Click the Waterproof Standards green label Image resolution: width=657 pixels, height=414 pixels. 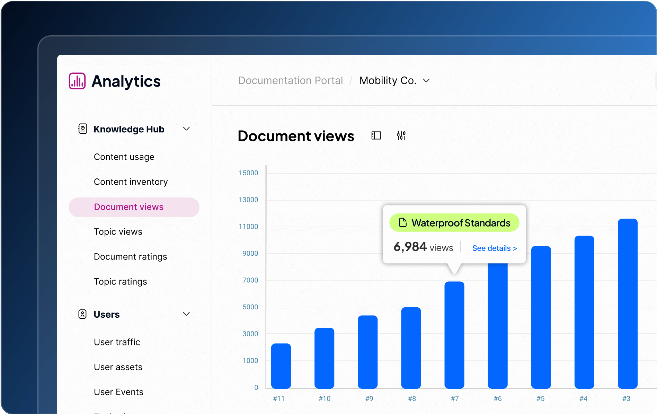(454, 223)
